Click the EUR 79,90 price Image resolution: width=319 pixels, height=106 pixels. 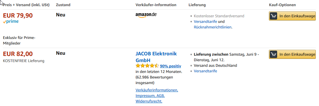pos(18,16)
